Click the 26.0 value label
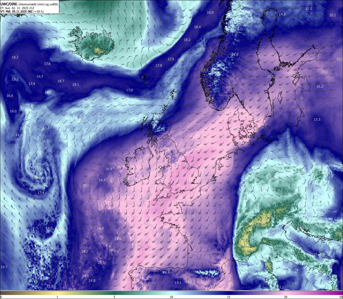343x299 pixels. click(x=100, y=228)
